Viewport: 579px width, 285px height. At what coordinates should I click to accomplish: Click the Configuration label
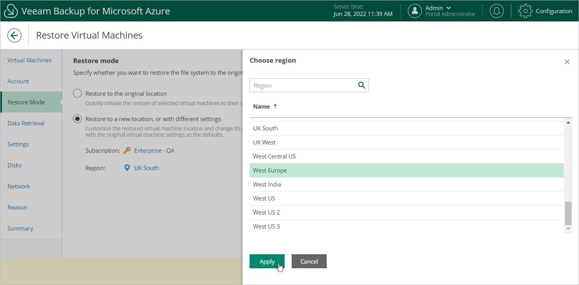coord(554,11)
